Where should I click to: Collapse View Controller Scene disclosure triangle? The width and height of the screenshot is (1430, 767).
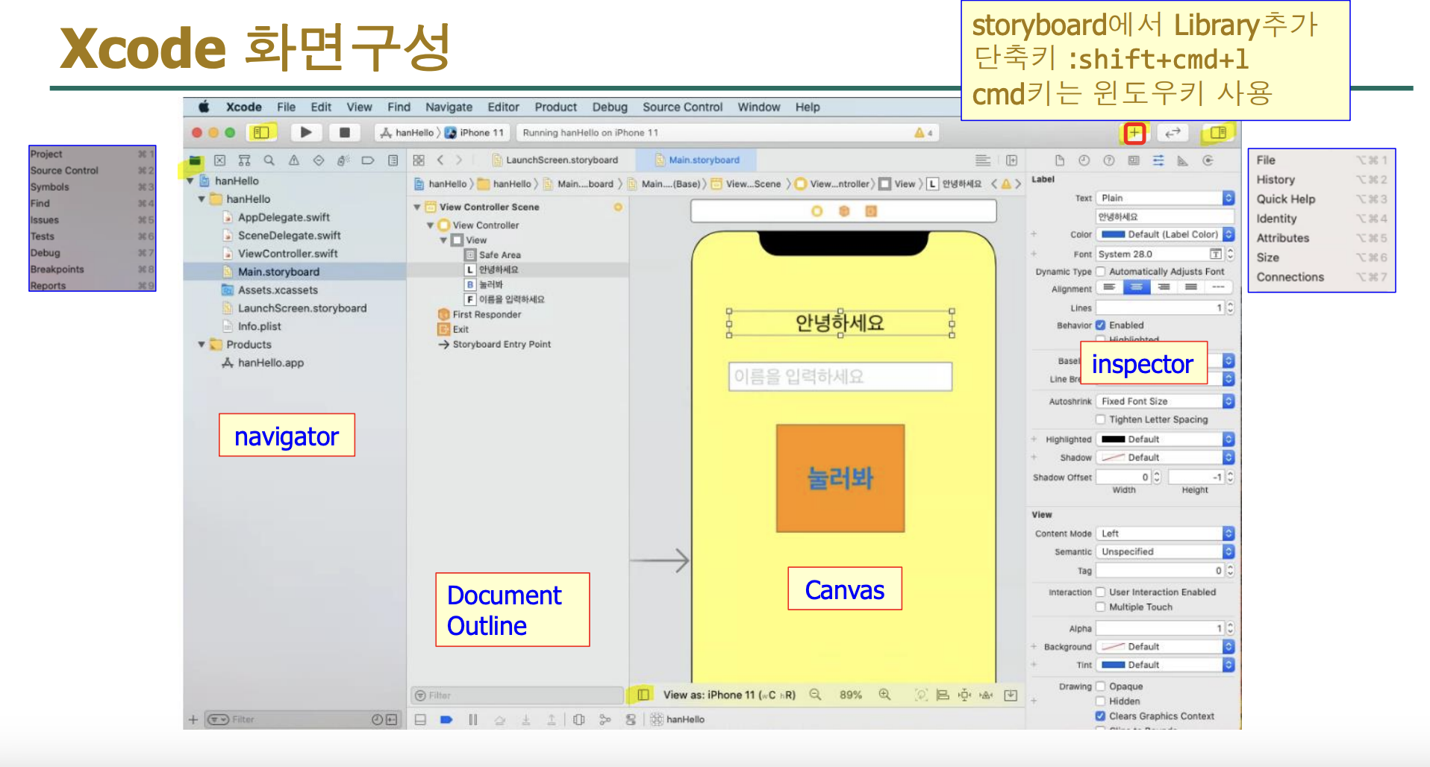tap(417, 207)
